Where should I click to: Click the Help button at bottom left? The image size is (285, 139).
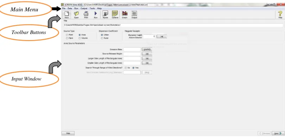[68, 133]
